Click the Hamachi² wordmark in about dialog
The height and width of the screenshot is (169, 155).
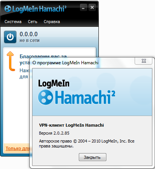click(85, 97)
